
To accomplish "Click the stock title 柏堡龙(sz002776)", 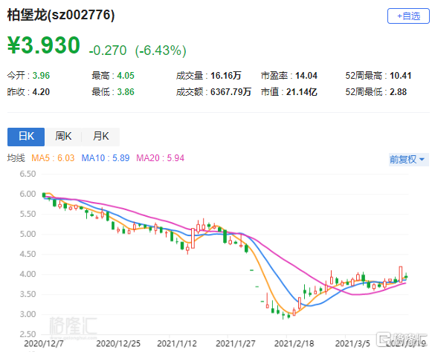I will point(61,15).
